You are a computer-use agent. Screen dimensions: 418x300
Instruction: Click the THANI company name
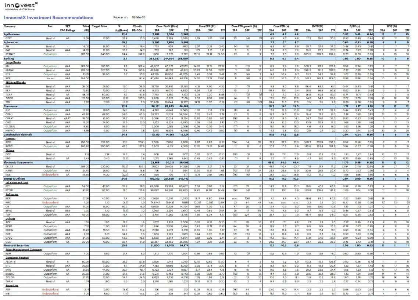click(9, 281)
